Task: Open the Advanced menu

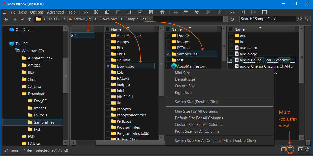Action: click(55, 12)
